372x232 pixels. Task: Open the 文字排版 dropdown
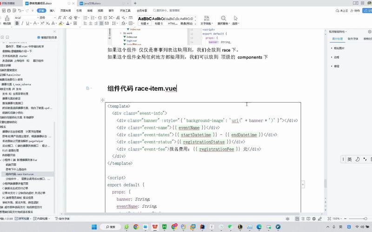pyautogui.click(x=206, y=20)
